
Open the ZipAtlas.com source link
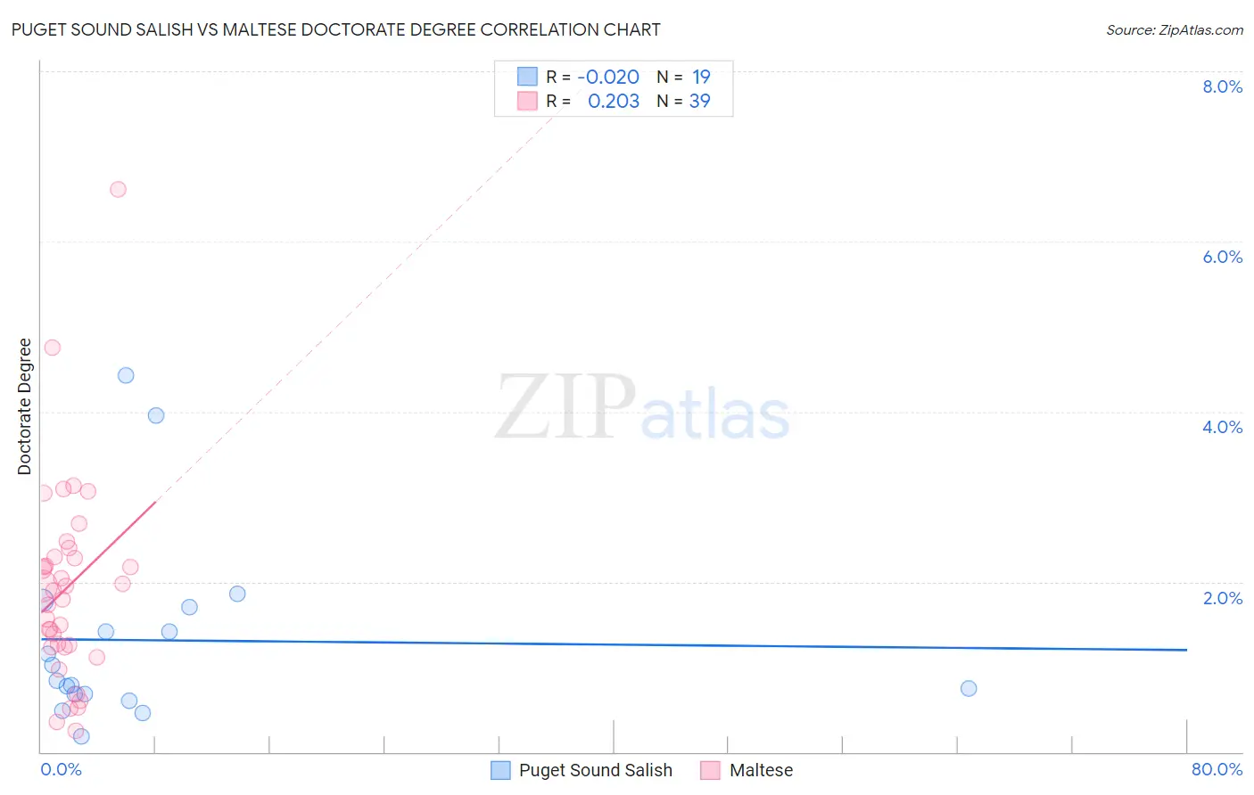(x=1175, y=29)
